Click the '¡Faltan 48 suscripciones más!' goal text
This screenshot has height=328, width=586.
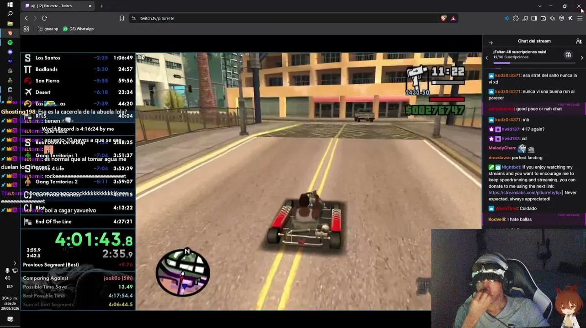(x=519, y=52)
